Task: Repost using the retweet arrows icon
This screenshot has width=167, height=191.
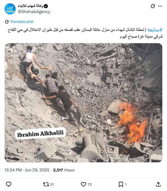Action: (46, 184)
